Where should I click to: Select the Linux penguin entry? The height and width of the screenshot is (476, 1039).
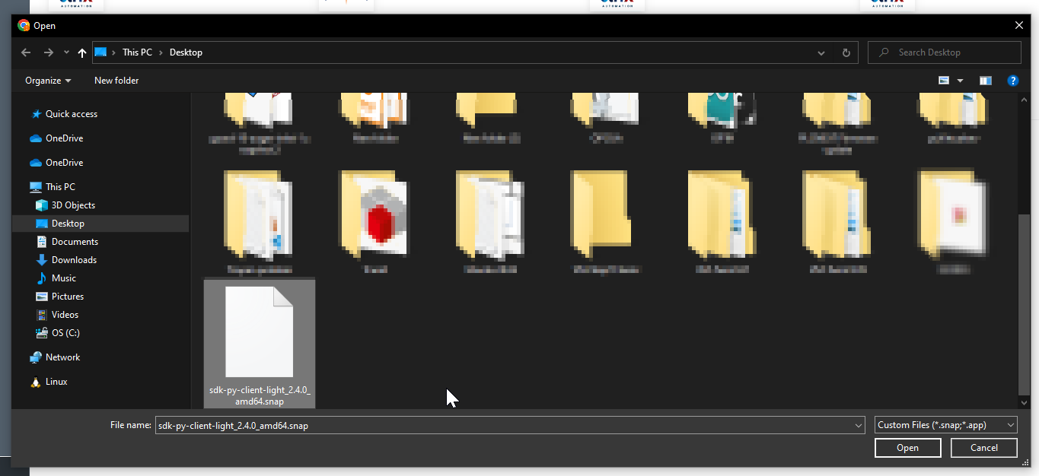coord(56,382)
